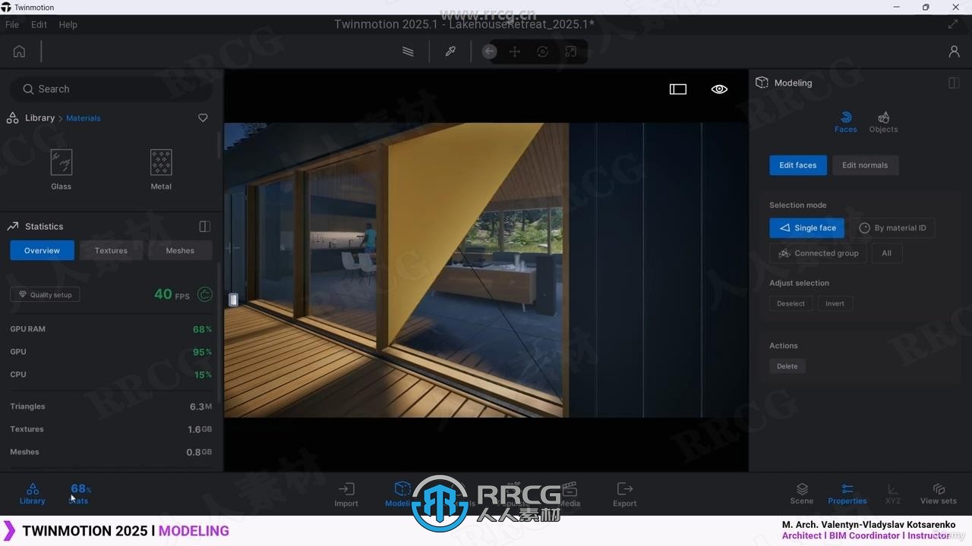Click the GPU RAM 68% value

[x=202, y=329]
